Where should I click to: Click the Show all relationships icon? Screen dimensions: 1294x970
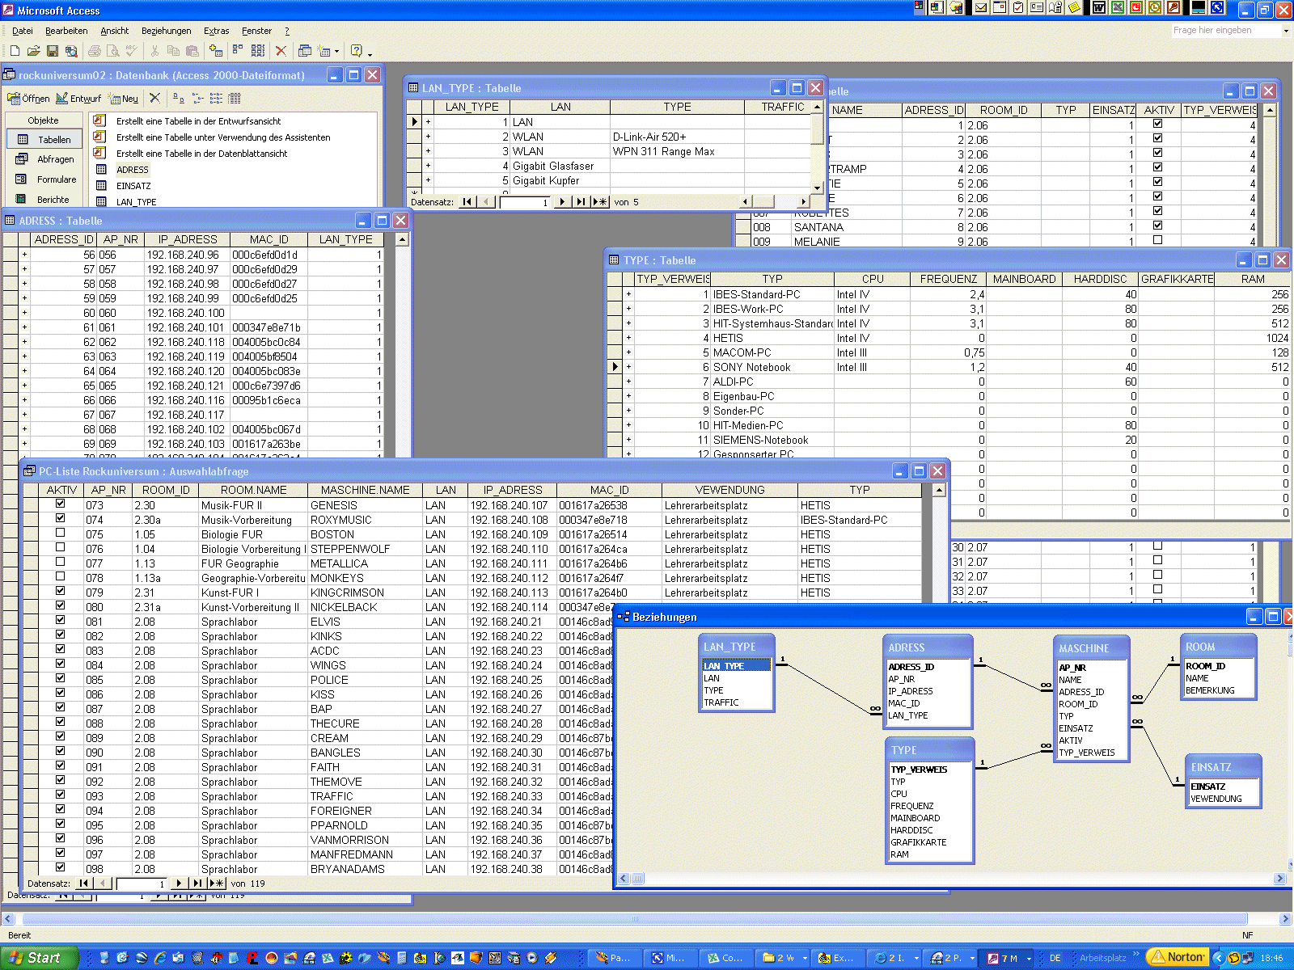(258, 51)
